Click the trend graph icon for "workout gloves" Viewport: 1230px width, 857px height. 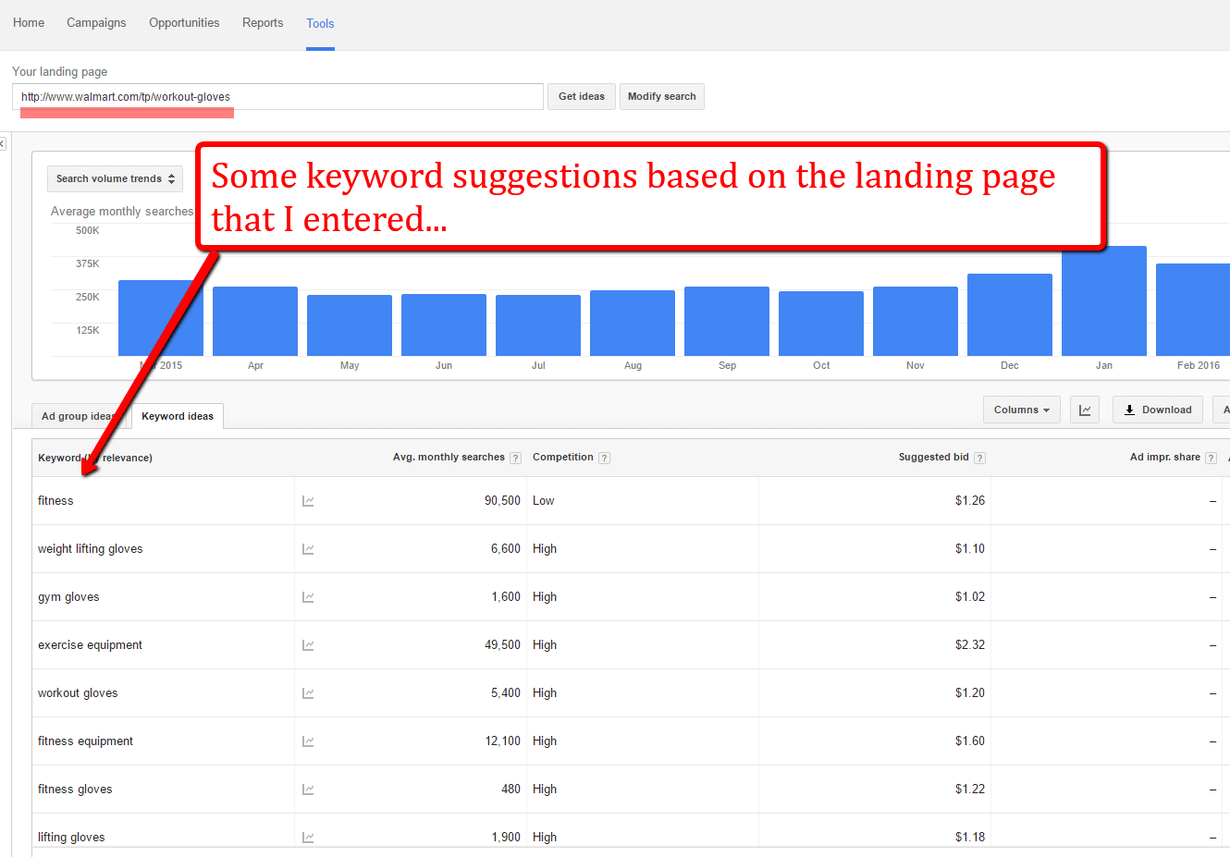308,692
